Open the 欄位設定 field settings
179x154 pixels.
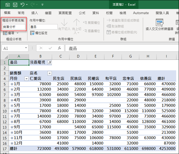tap(39, 33)
